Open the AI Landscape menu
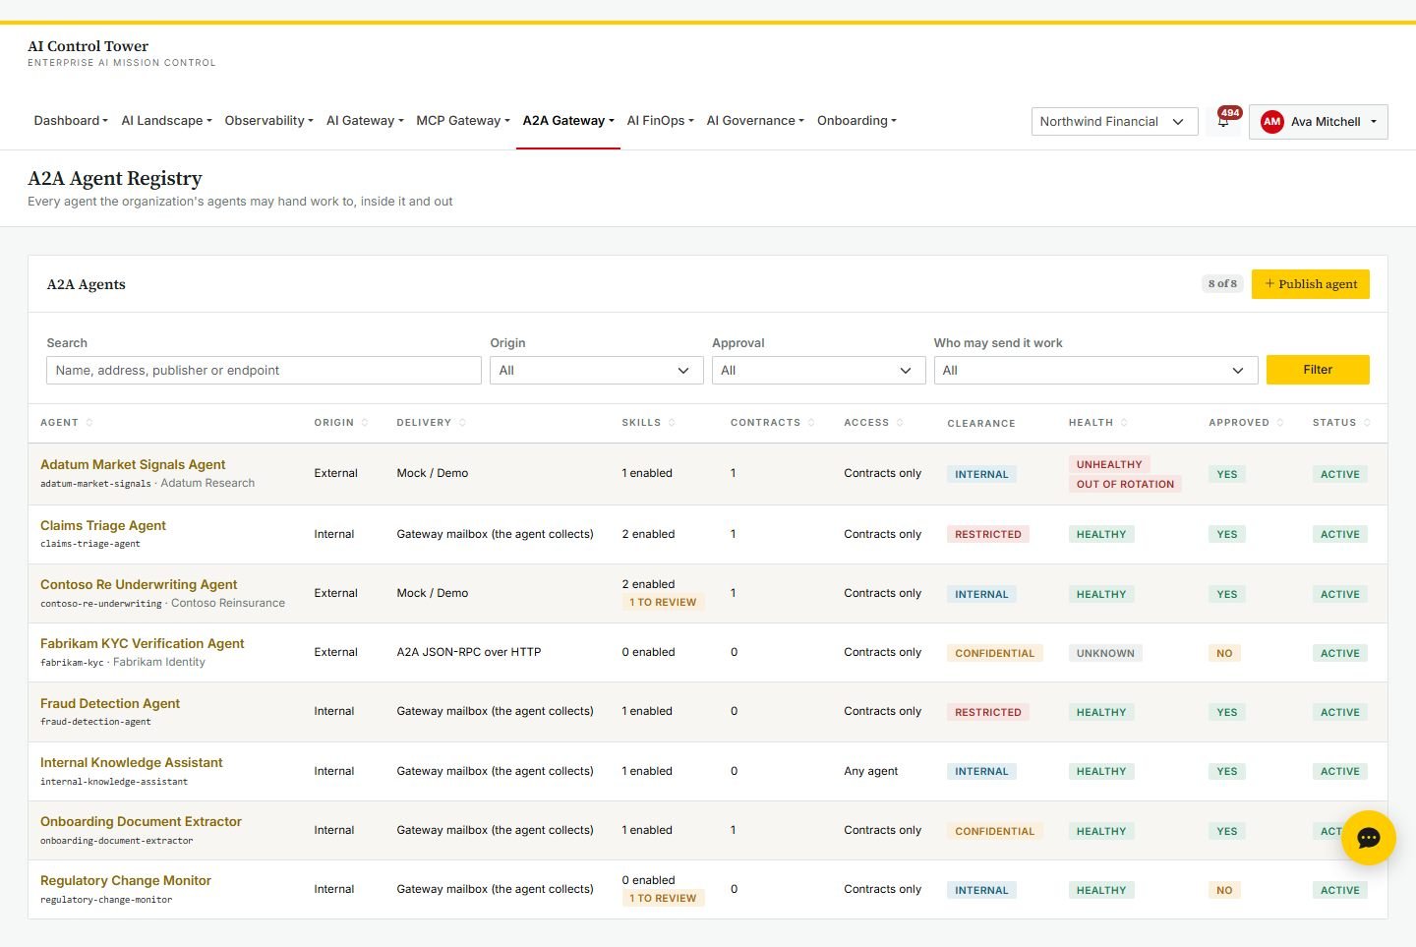Screen dimensions: 1416x947 pos(166,121)
